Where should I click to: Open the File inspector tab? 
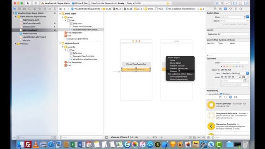click(x=215, y=9)
